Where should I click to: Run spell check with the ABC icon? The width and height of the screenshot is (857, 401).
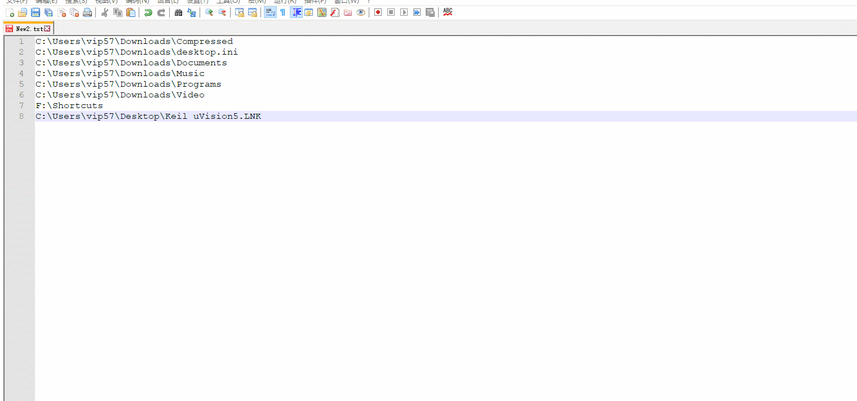click(x=448, y=12)
